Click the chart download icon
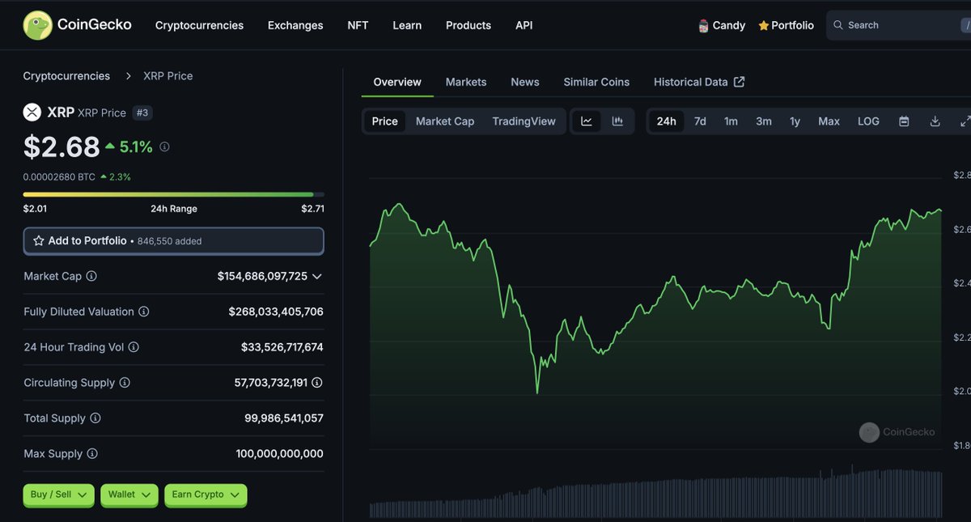Image resolution: width=971 pixels, height=522 pixels. click(935, 121)
